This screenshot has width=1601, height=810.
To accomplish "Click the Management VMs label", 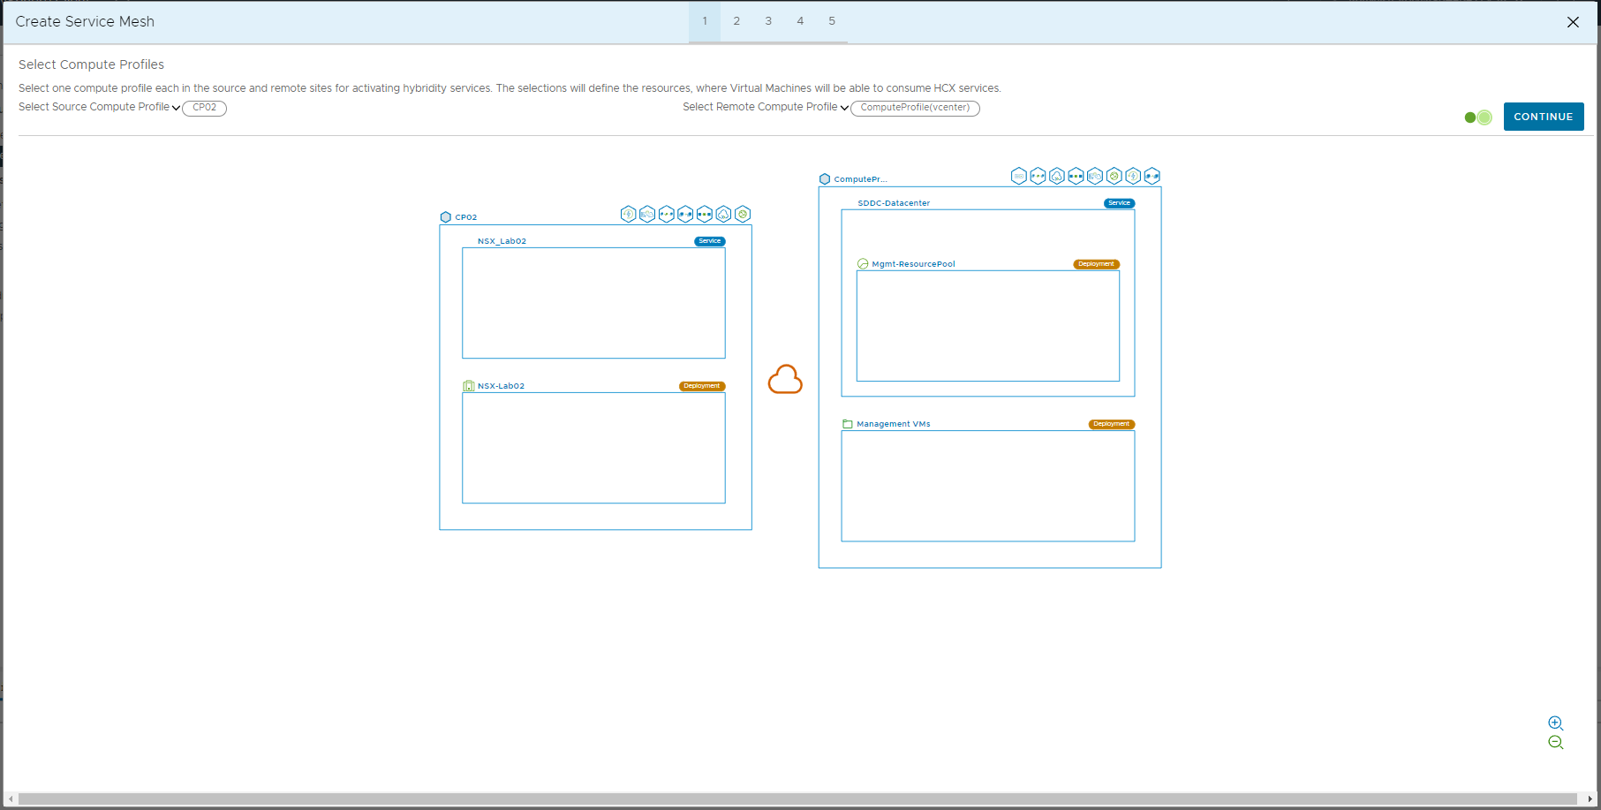I will pyautogui.click(x=894, y=424).
